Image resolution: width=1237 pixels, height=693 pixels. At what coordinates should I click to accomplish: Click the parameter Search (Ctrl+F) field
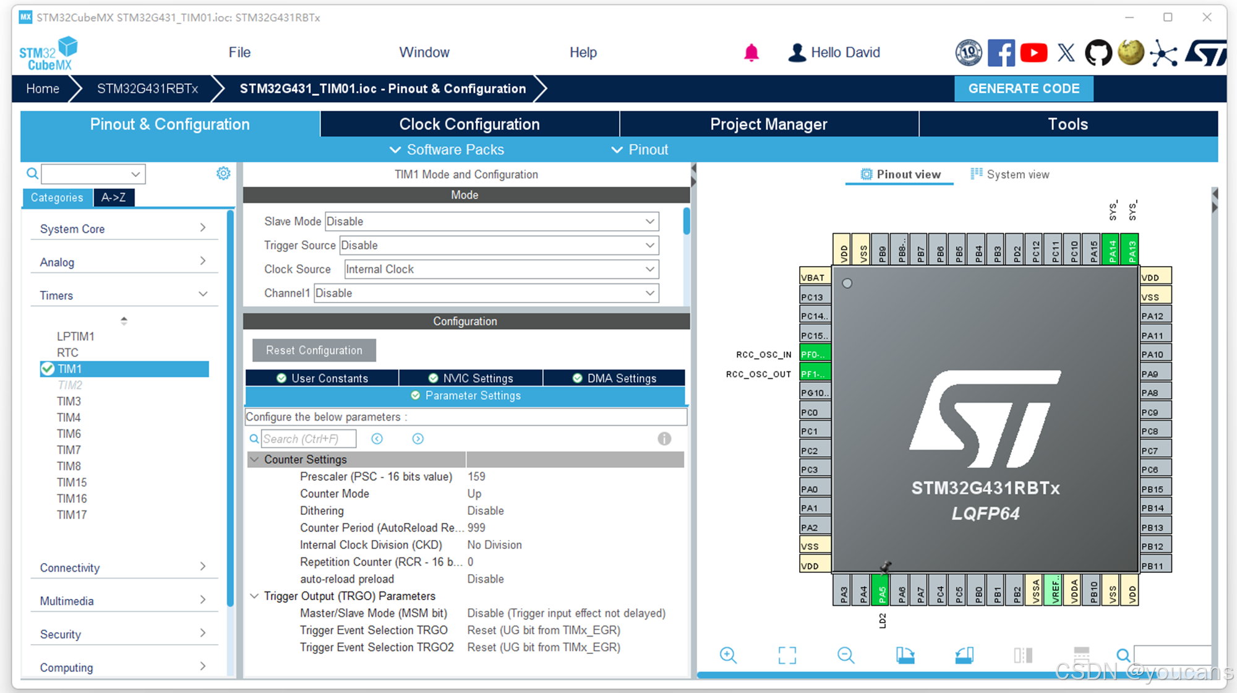(x=309, y=439)
